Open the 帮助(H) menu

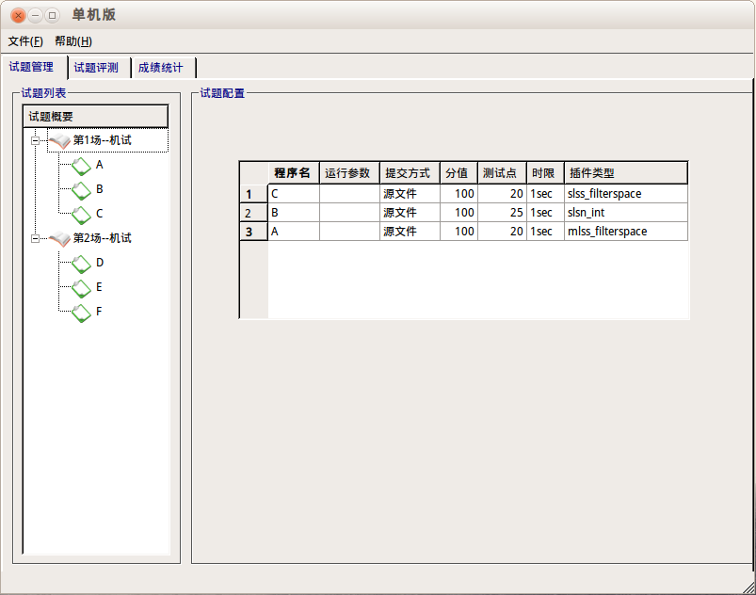[72, 41]
